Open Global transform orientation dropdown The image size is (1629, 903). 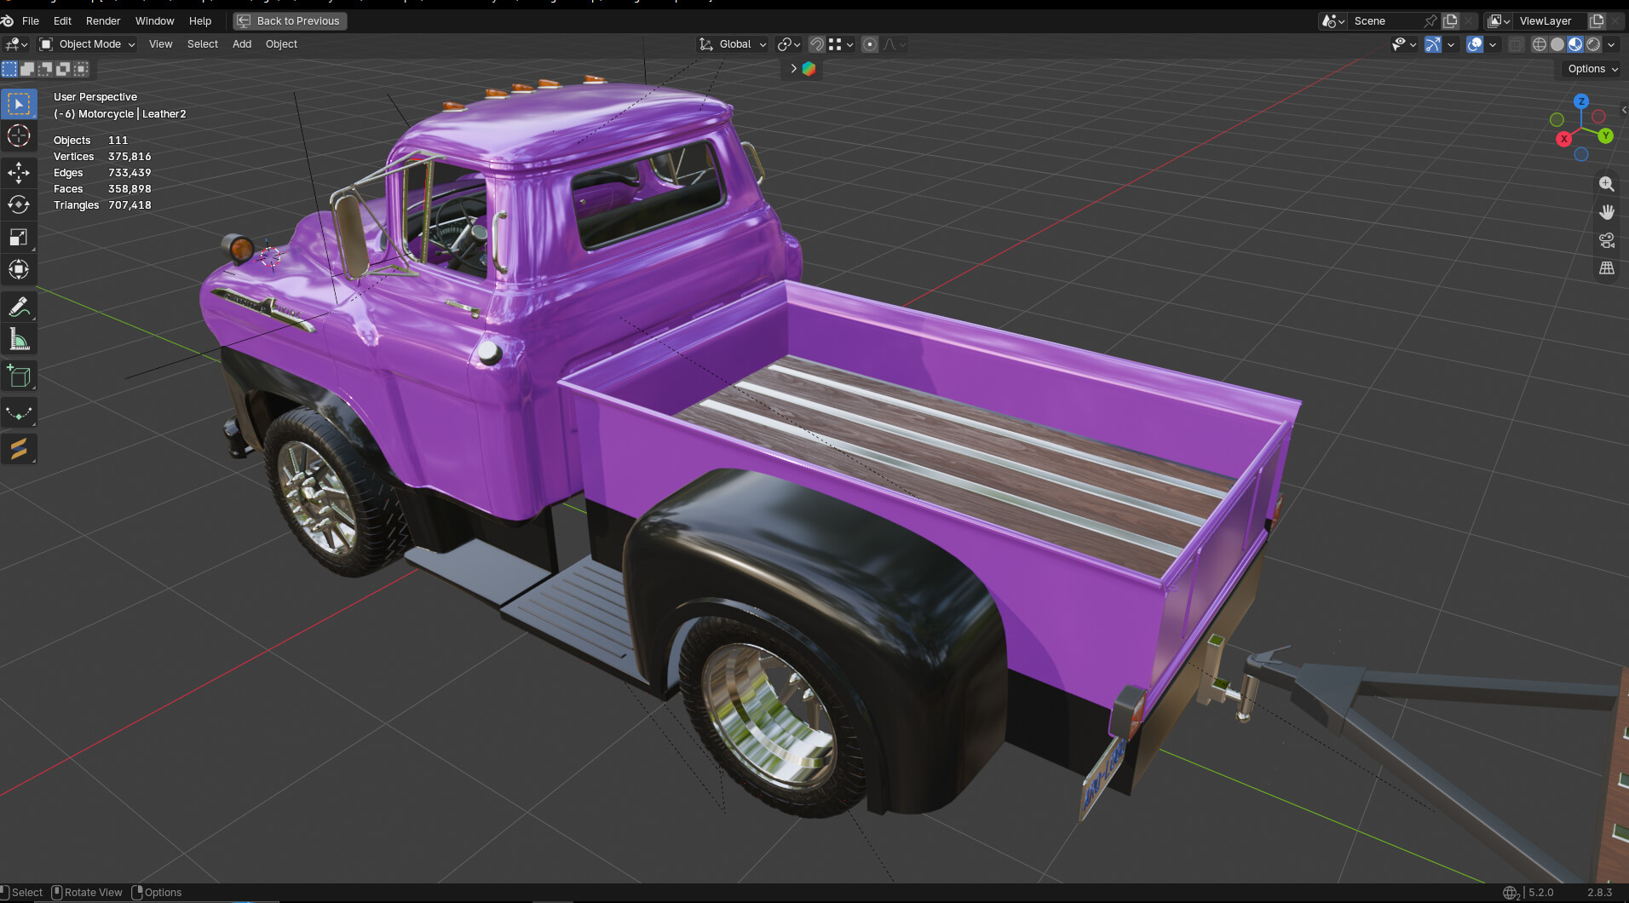click(x=733, y=44)
